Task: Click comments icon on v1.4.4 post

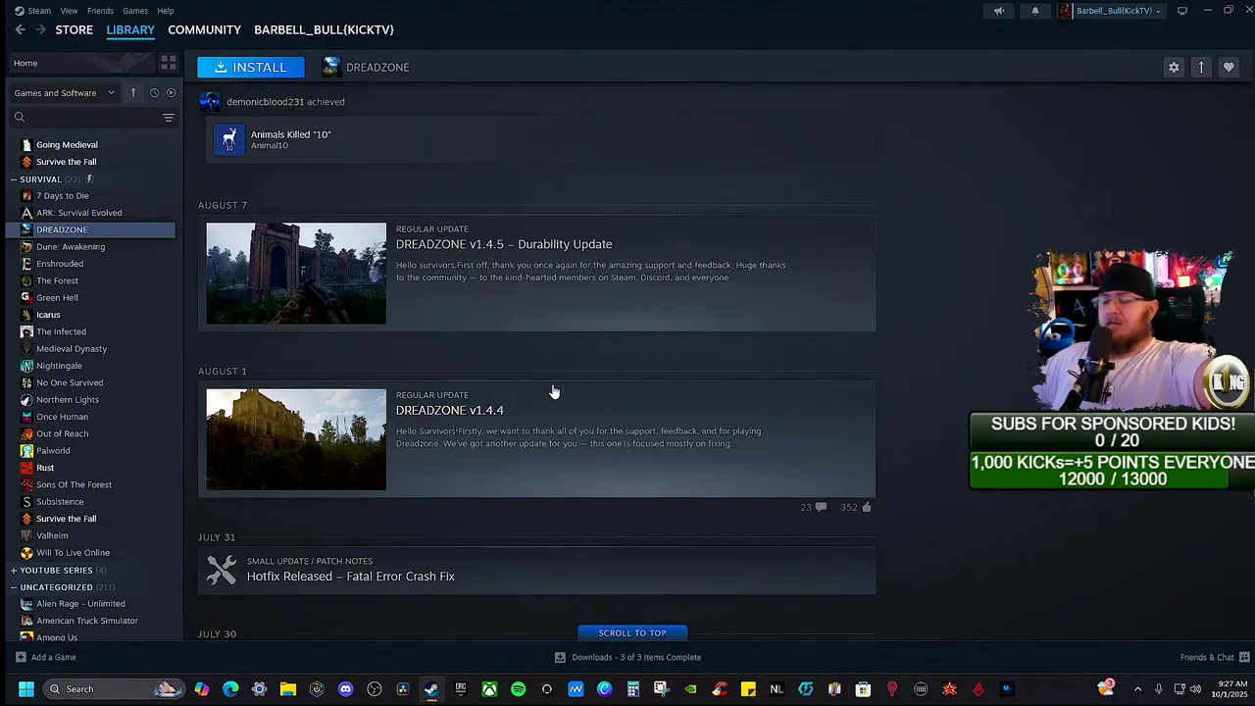Action: (x=821, y=507)
